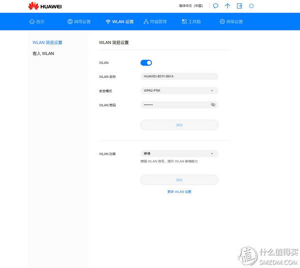Click the home icon in navigation
Viewport: 300px width, 268px height.
[32, 21]
